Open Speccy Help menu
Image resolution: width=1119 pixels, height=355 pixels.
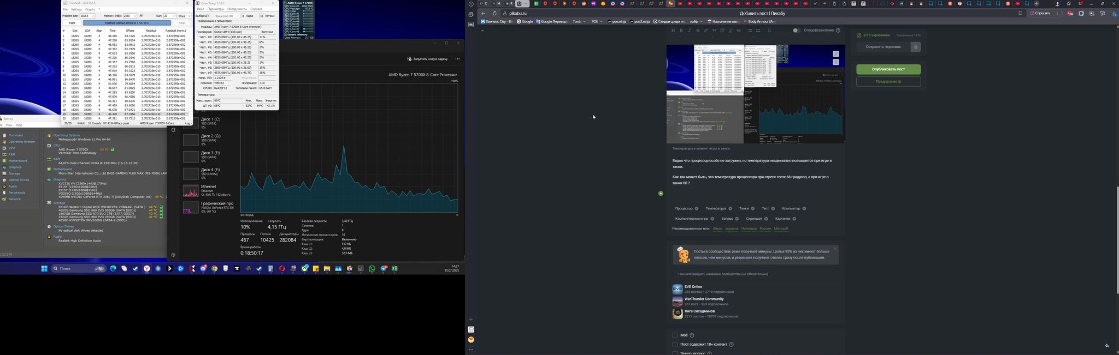(19, 125)
